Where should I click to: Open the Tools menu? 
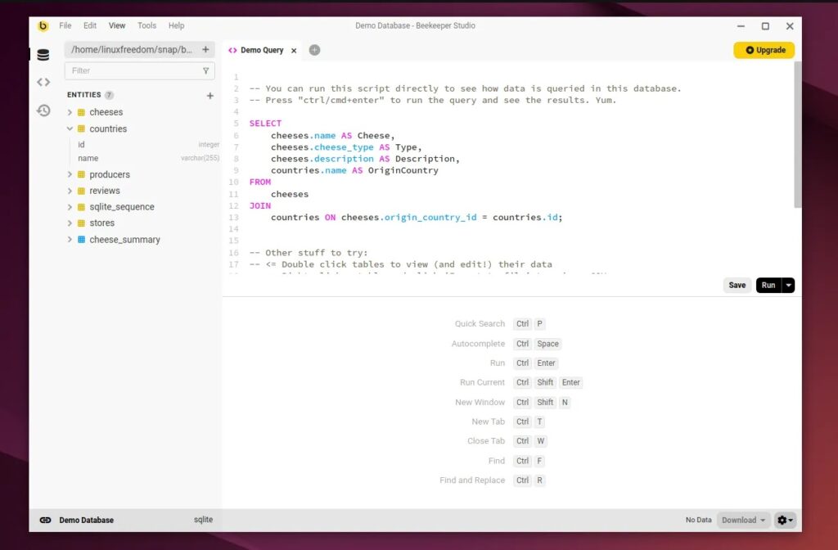[x=146, y=25]
